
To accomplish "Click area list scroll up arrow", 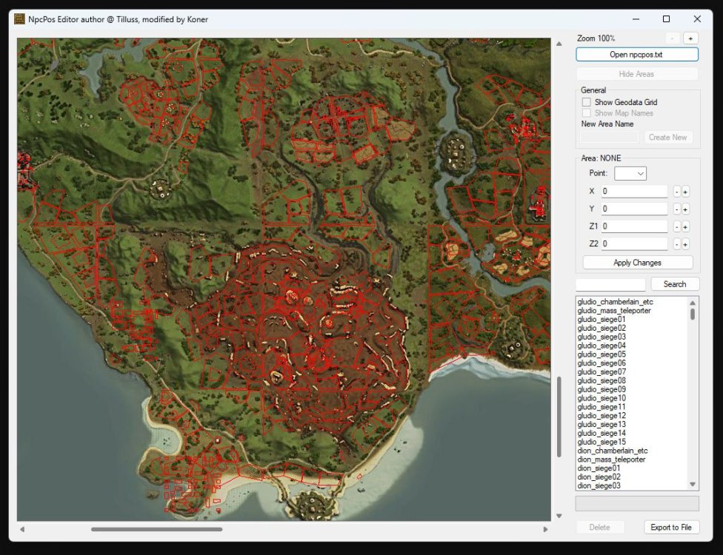I will 693,303.
